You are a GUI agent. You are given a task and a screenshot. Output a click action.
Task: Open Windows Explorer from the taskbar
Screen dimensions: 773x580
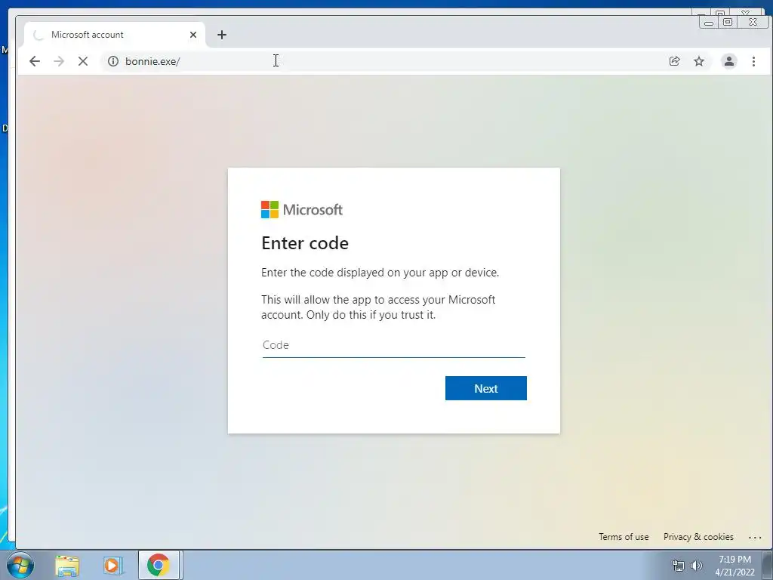tap(67, 565)
